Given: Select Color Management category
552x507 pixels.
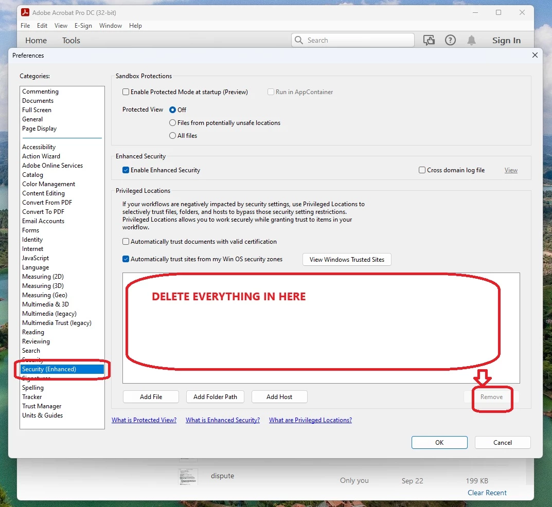Looking at the screenshot, I should (62, 184).
